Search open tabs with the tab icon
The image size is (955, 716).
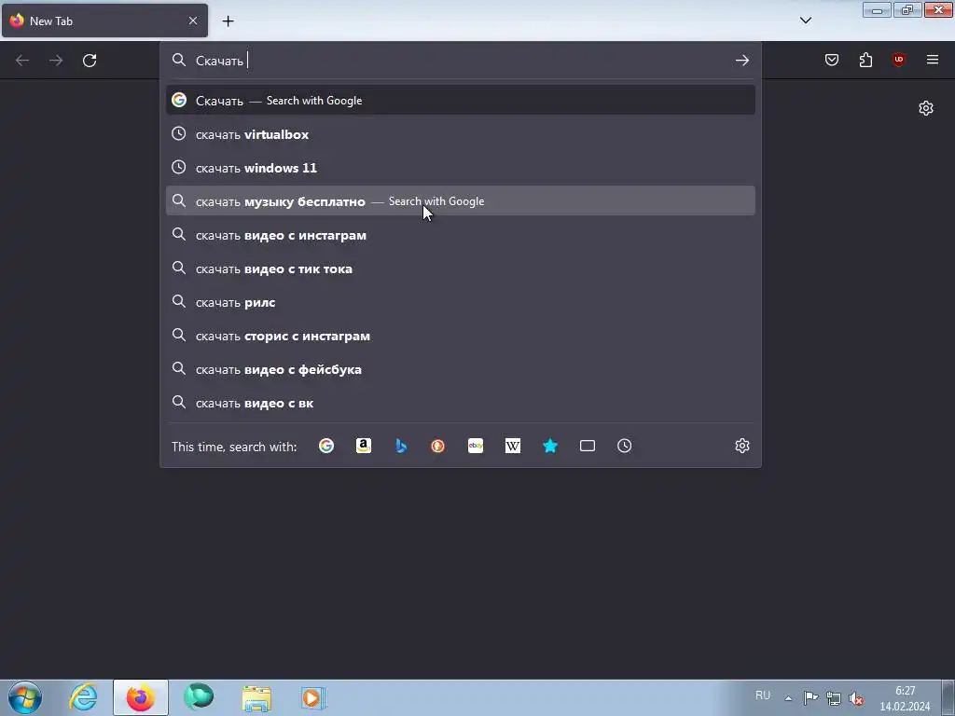click(x=588, y=447)
